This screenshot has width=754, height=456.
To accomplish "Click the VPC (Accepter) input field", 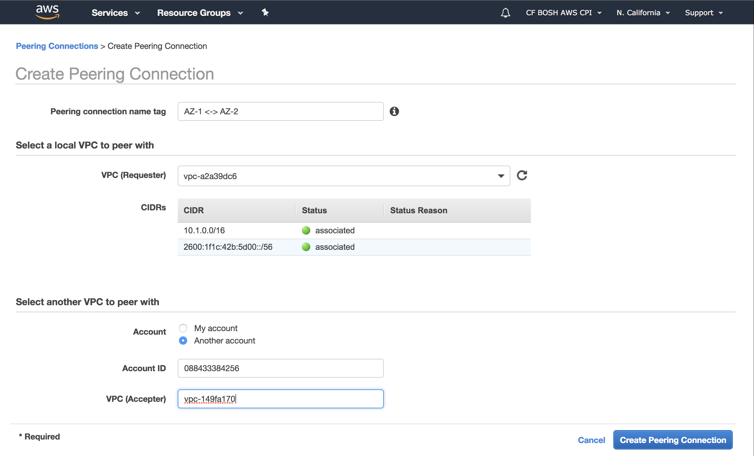I will pyautogui.click(x=280, y=399).
